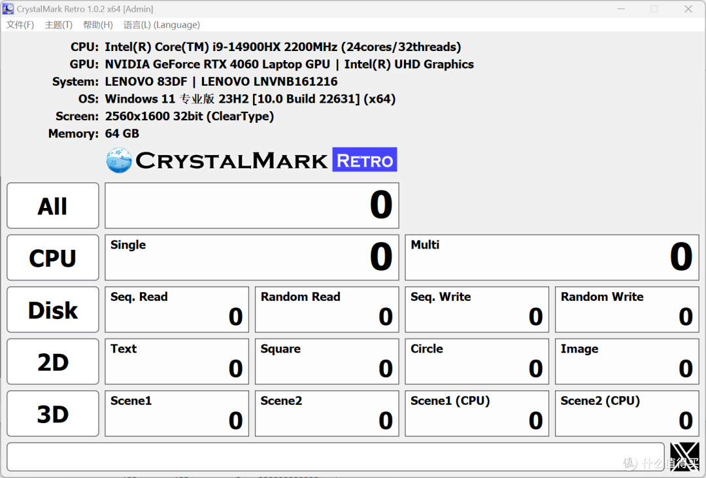Start the CPU benchmark

tap(53, 258)
